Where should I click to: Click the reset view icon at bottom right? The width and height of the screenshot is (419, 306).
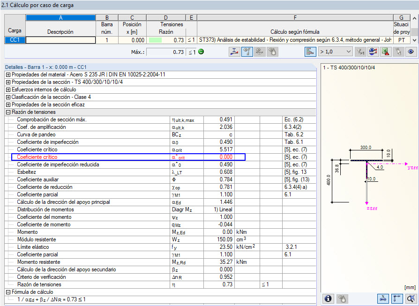[x=411, y=298]
